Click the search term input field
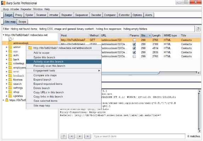Viewport: 203px width, 141px height. pyautogui.click(x=139, y=136)
